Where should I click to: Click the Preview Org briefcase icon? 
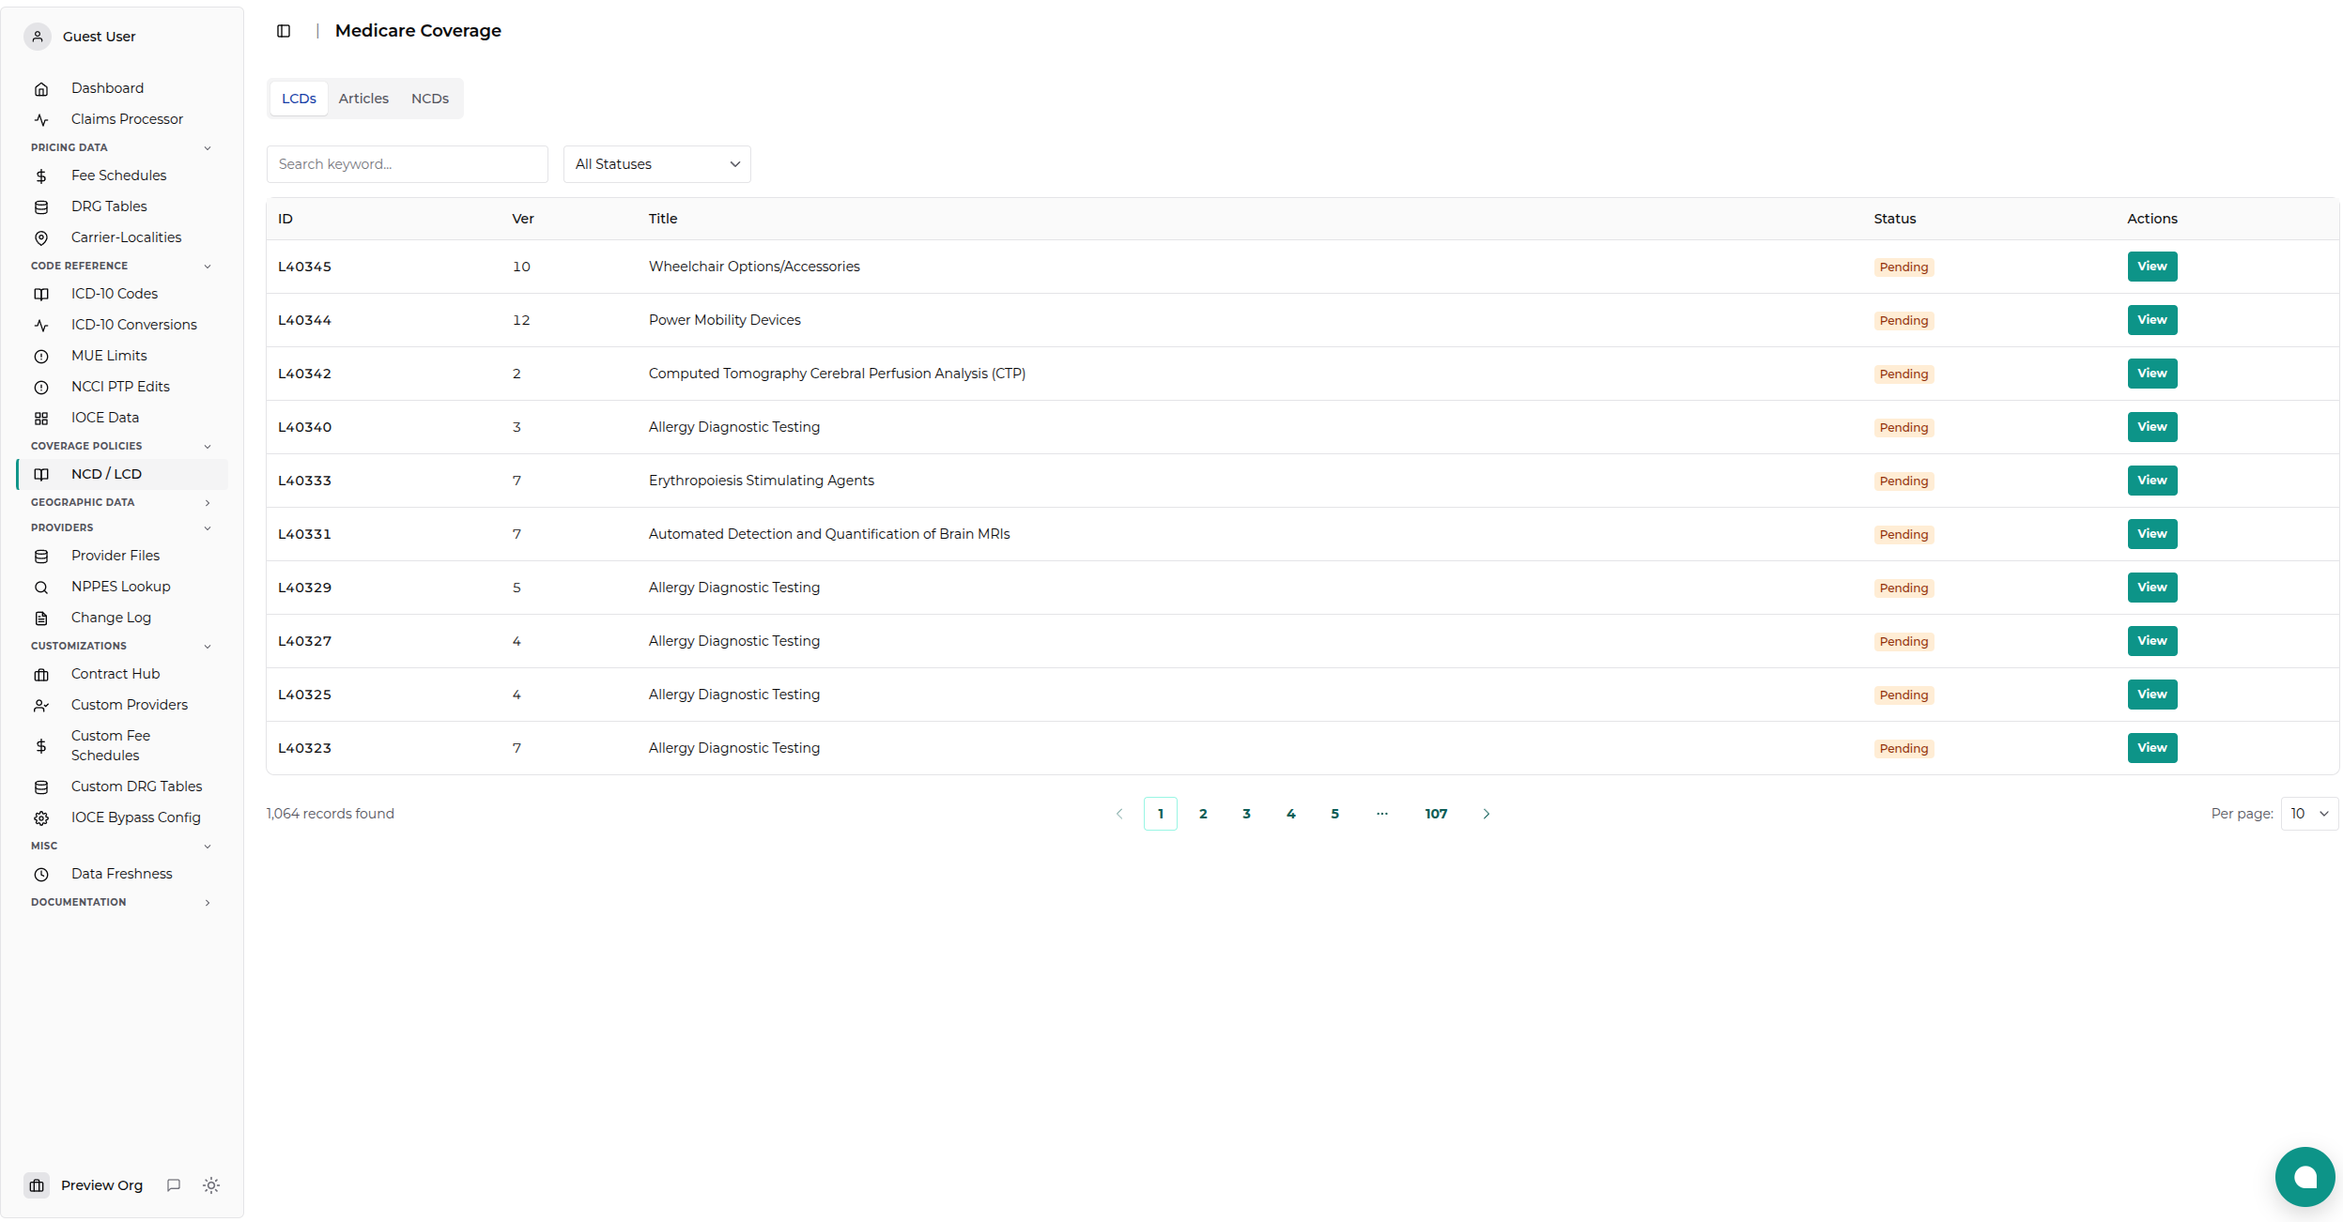pyautogui.click(x=38, y=1185)
